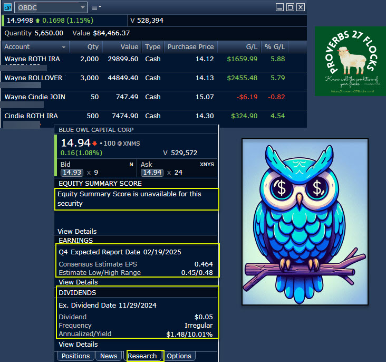This screenshot has width=386, height=362.
Task: Minimize the OBDC positions window
Action: (280, 7)
